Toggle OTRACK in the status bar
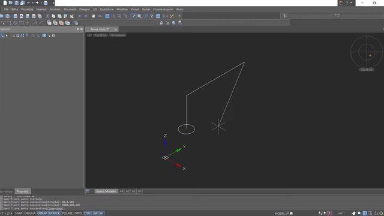Viewport: 384px width, 216px height. [x=55, y=214]
